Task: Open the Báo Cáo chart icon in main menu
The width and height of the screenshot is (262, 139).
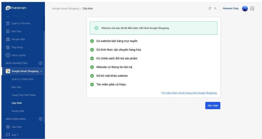Action: [x=8, y=31]
